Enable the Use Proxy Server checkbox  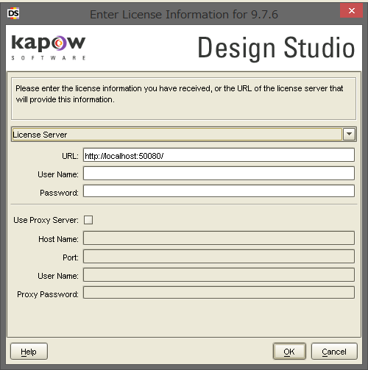[88, 220]
